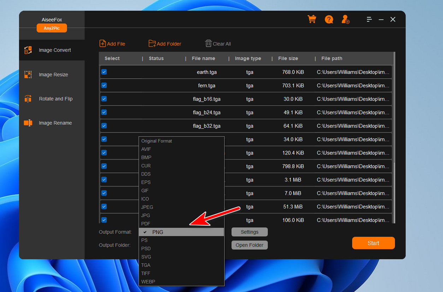Screen dimensions: 443x292
Task: Choose TGA from output format list
Action: (182, 265)
